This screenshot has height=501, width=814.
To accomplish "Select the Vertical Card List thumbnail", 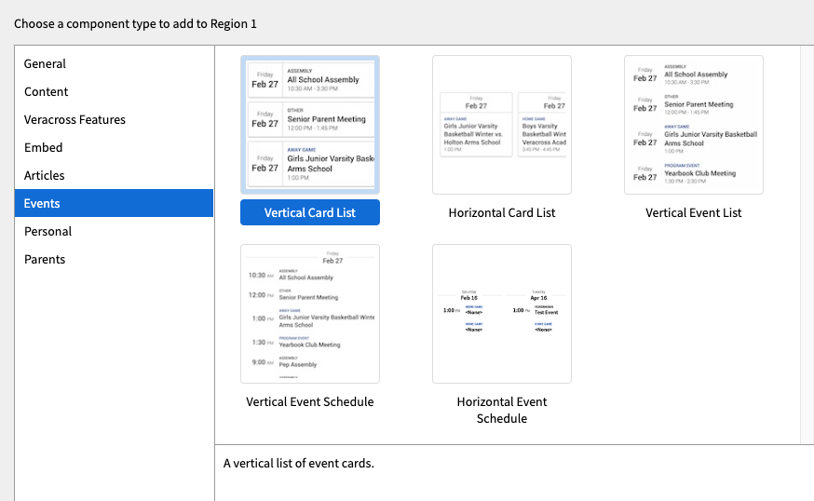I will (310, 125).
